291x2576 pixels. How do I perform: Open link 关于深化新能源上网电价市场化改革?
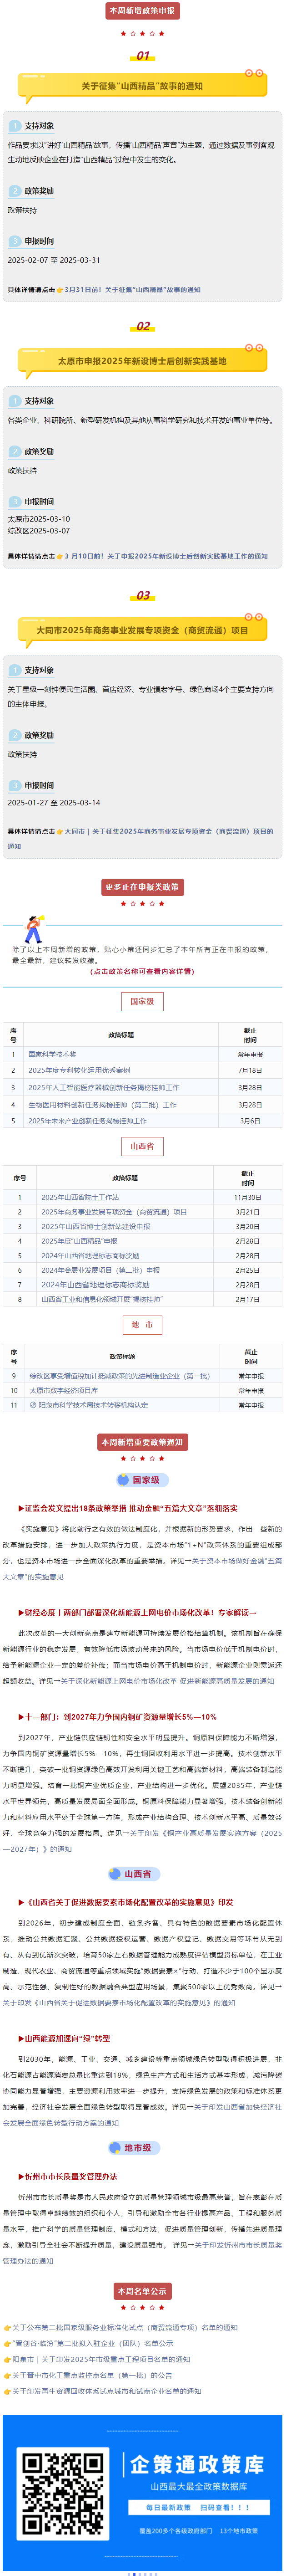coord(167,1681)
